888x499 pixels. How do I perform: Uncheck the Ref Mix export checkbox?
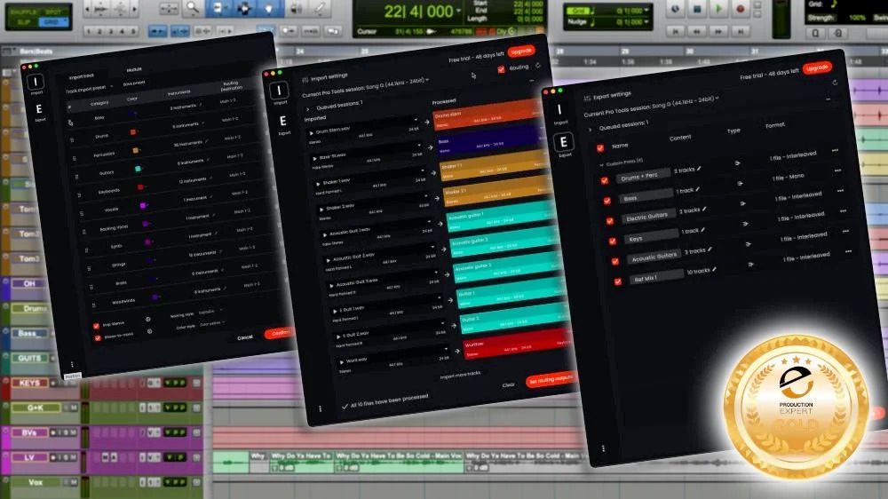tap(618, 281)
